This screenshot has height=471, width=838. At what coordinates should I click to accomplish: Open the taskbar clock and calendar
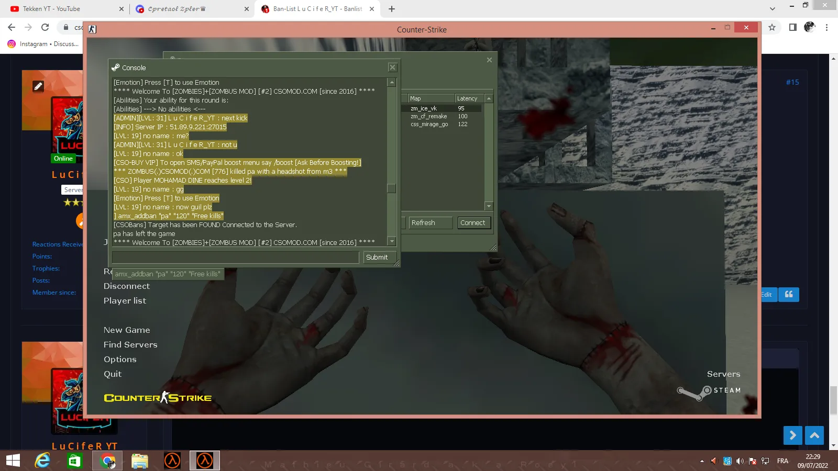(813, 461)
